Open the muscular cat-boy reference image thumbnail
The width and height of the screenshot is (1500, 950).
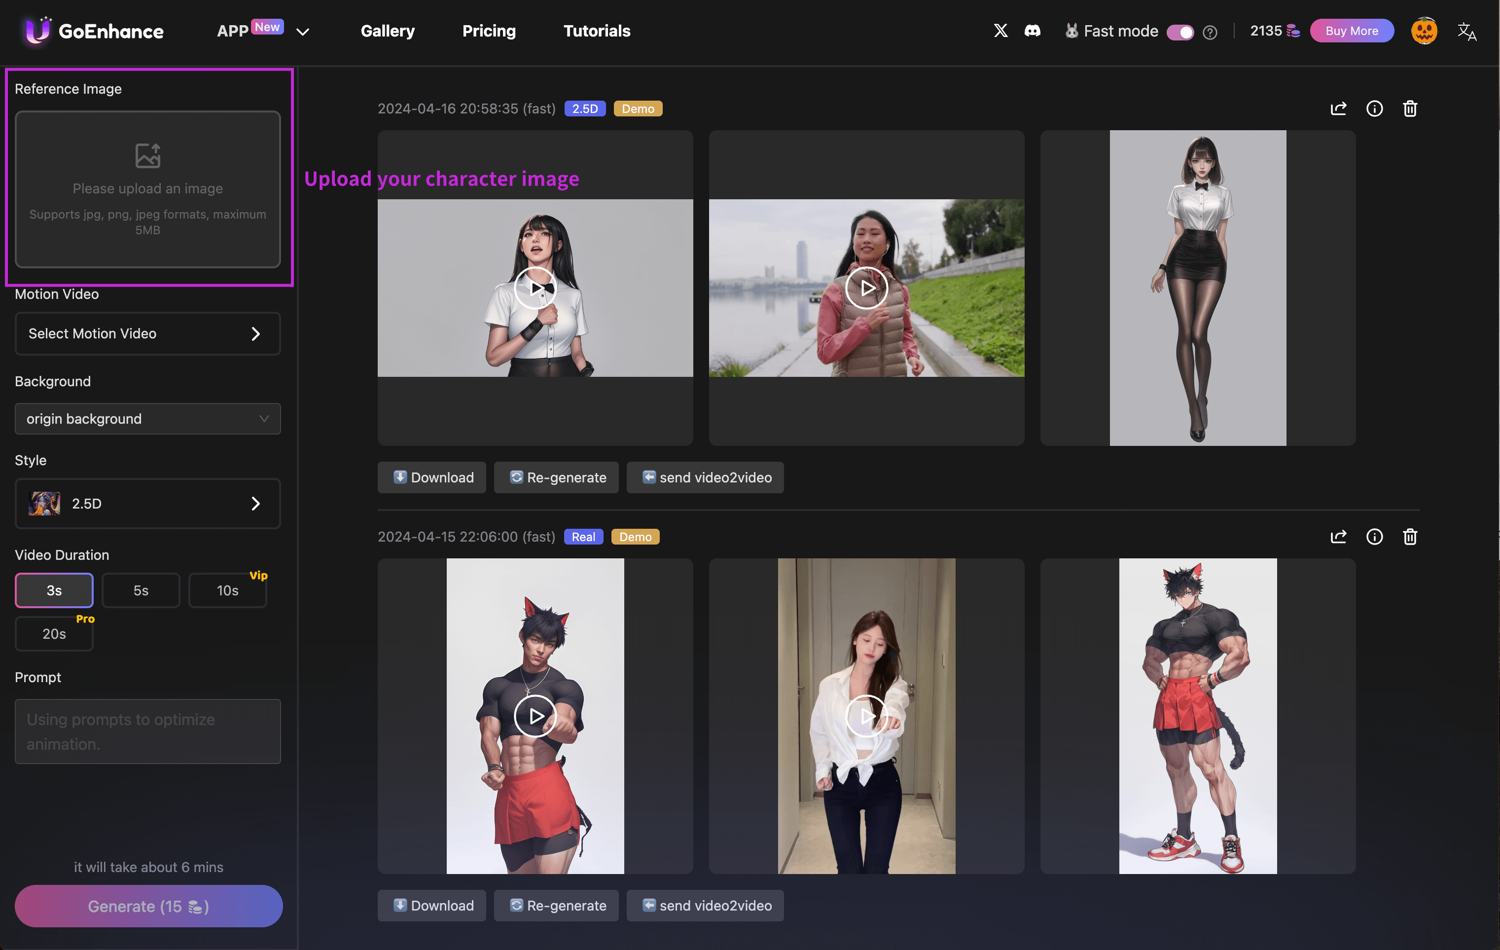click(1197, 716)
